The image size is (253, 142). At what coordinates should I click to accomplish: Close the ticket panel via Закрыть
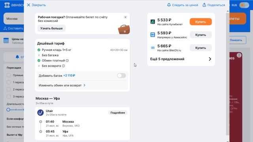[36, 5]
